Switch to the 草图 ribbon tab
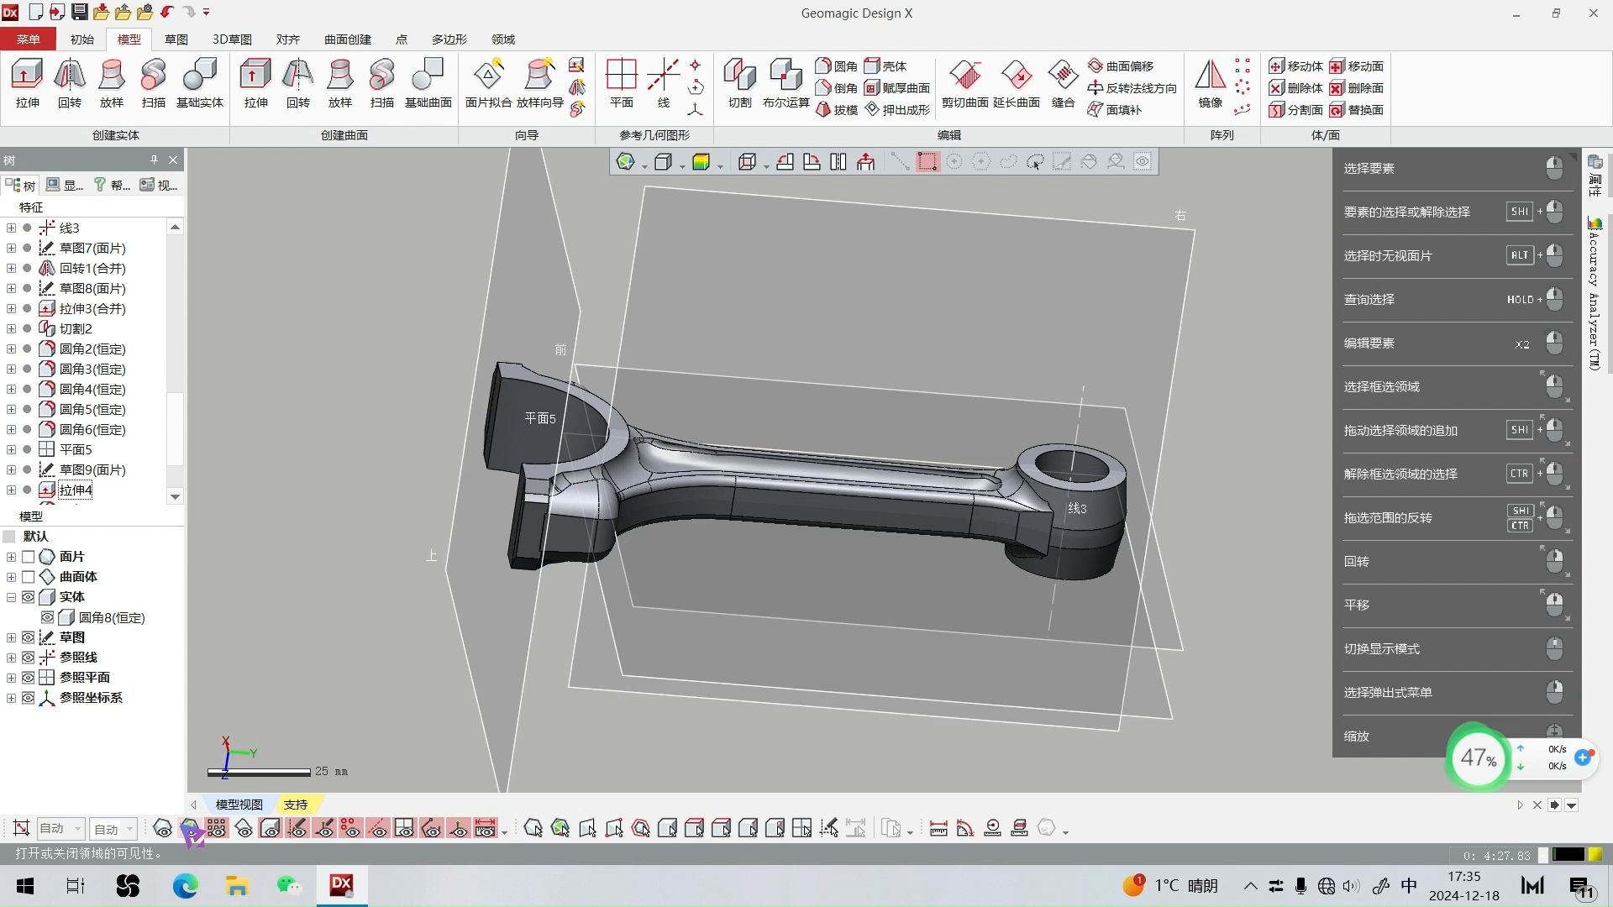 pos(176,39)
